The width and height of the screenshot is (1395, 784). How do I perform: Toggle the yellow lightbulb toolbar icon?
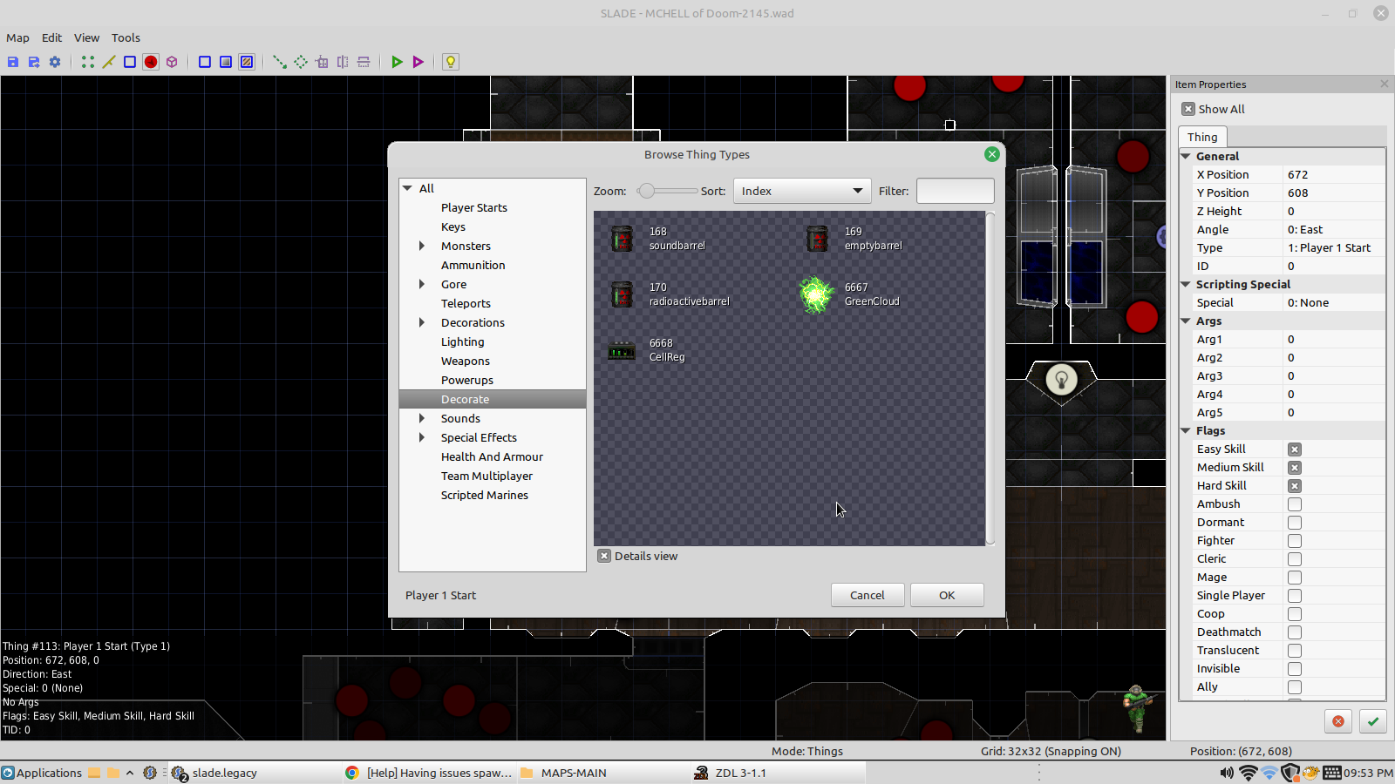pyautogui.click(x=451, y=62)
